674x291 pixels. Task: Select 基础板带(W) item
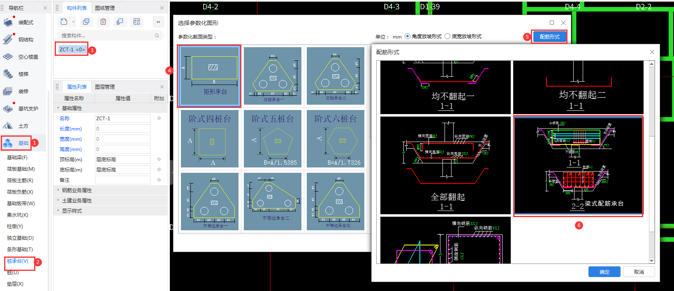pos(21,203)
